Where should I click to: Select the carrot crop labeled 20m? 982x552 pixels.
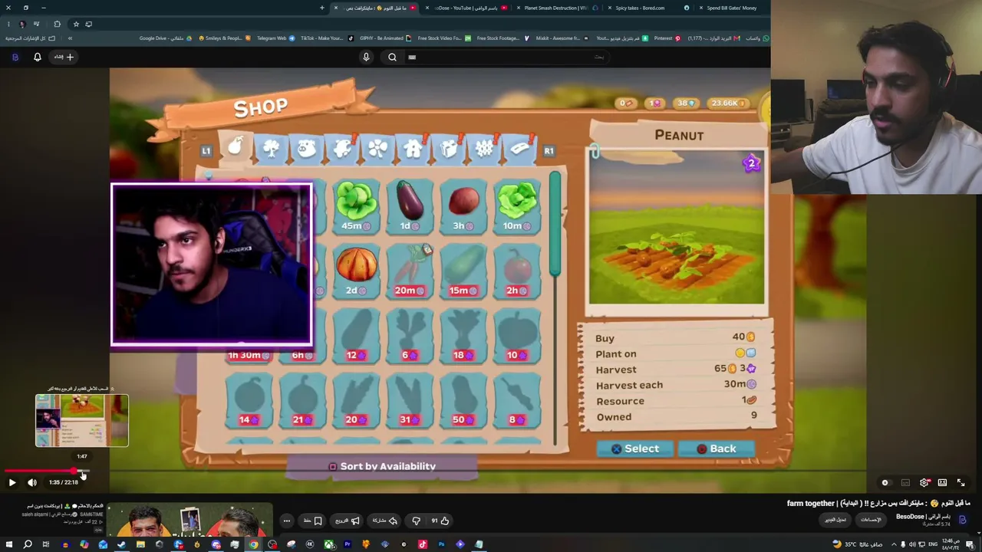click(x=410, y=271)
